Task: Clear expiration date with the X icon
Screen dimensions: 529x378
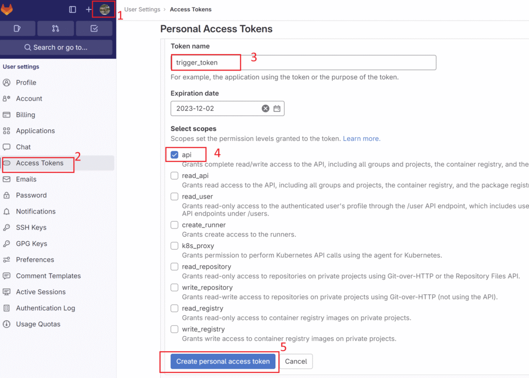Action: tap(266, 108)
